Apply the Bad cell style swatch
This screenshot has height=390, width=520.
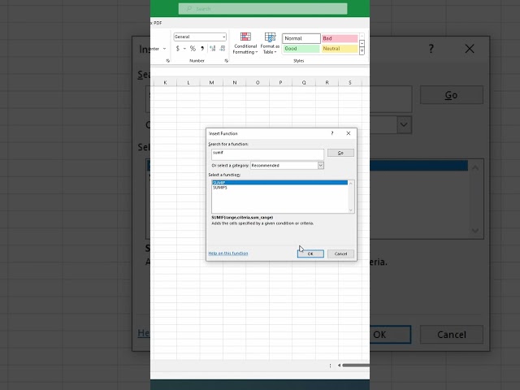click(339, 38)
